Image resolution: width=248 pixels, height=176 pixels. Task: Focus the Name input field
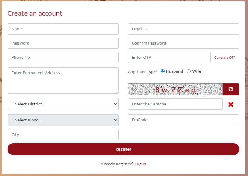tap(63, 29)
